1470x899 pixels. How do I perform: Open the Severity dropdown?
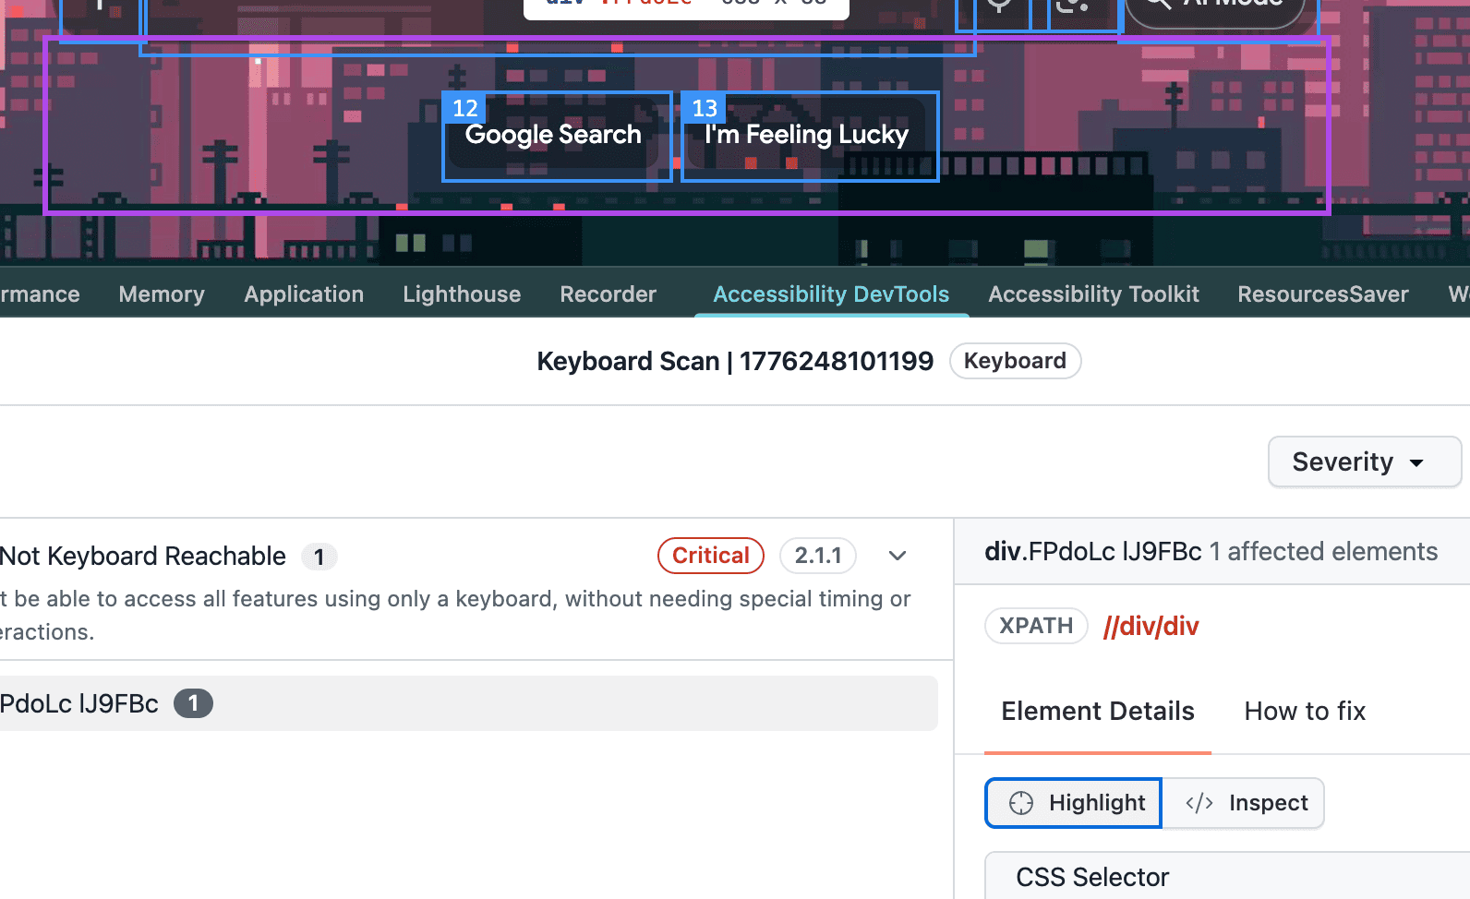click(1364, 461)
